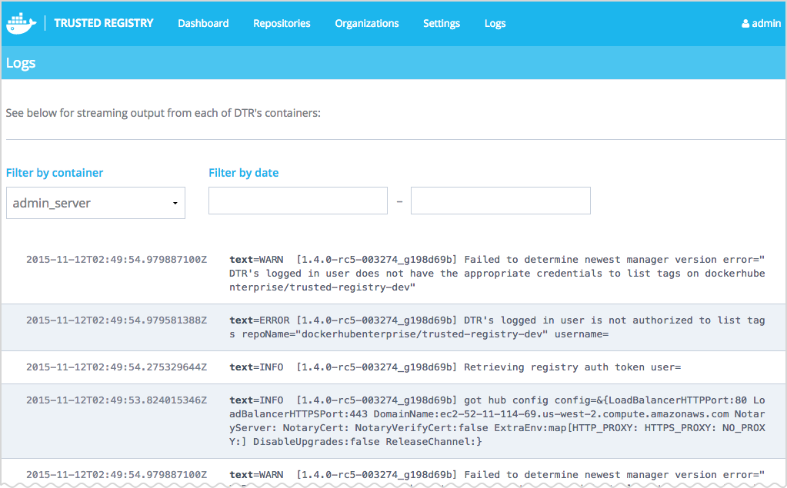The height and width of the screenshot is (488, 787).
Task: Click the container select dropdown arrow
Action: tap(175, 204)
